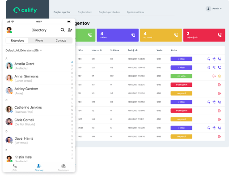Click the red '2 odjavljenih' summary card
The height and width of the screenshot is (176, 229).
204,35
